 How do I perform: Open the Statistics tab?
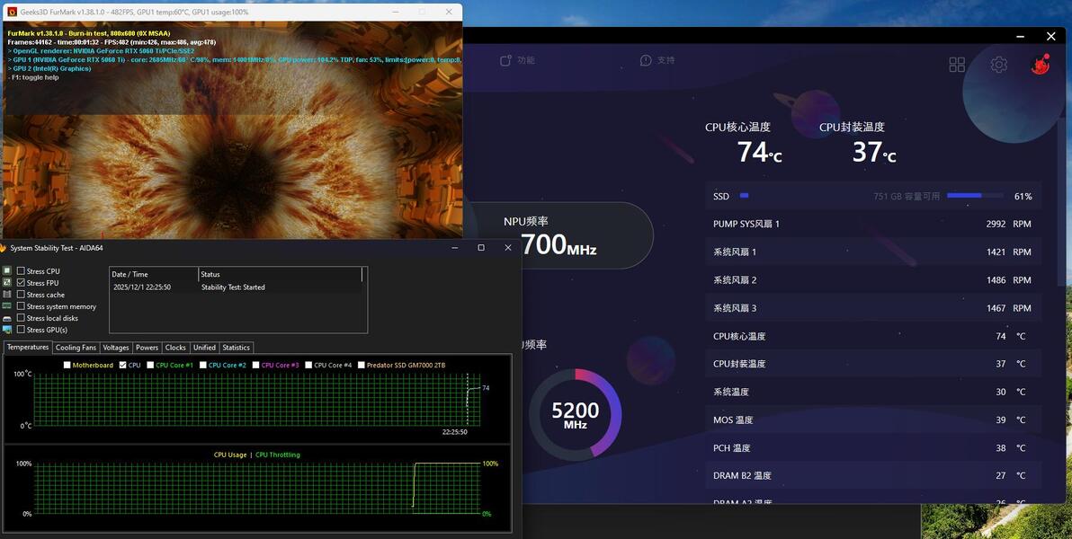(x=236, y=348)
